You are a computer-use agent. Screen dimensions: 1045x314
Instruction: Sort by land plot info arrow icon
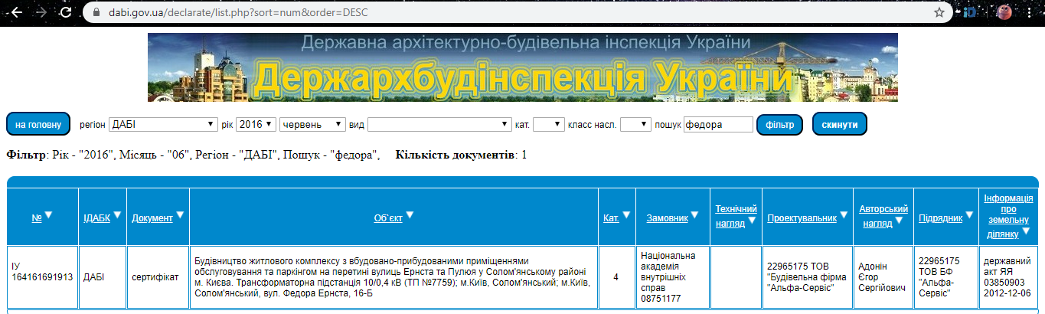(x=1025, y=231)
